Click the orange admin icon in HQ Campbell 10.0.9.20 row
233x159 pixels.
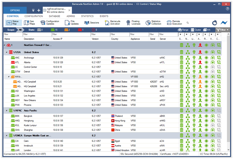click(x=200, y=82)
